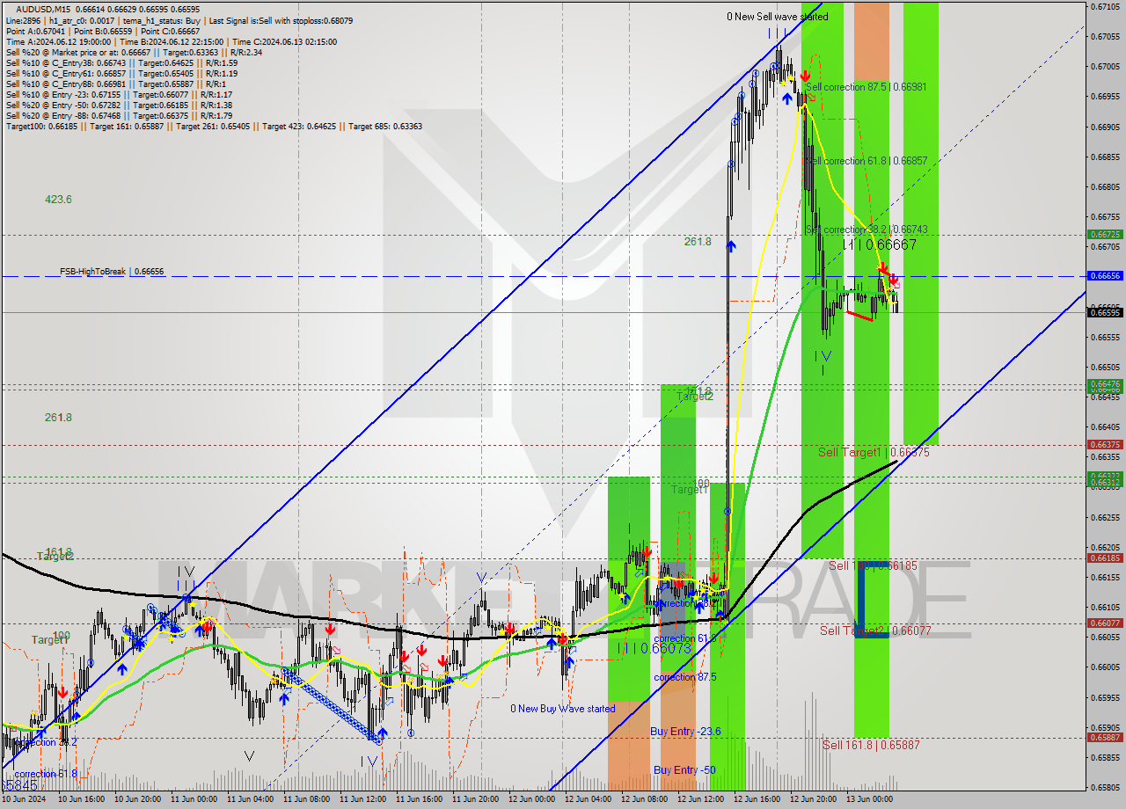Click the 0.67005 price scale value

tap(1105, 66)
